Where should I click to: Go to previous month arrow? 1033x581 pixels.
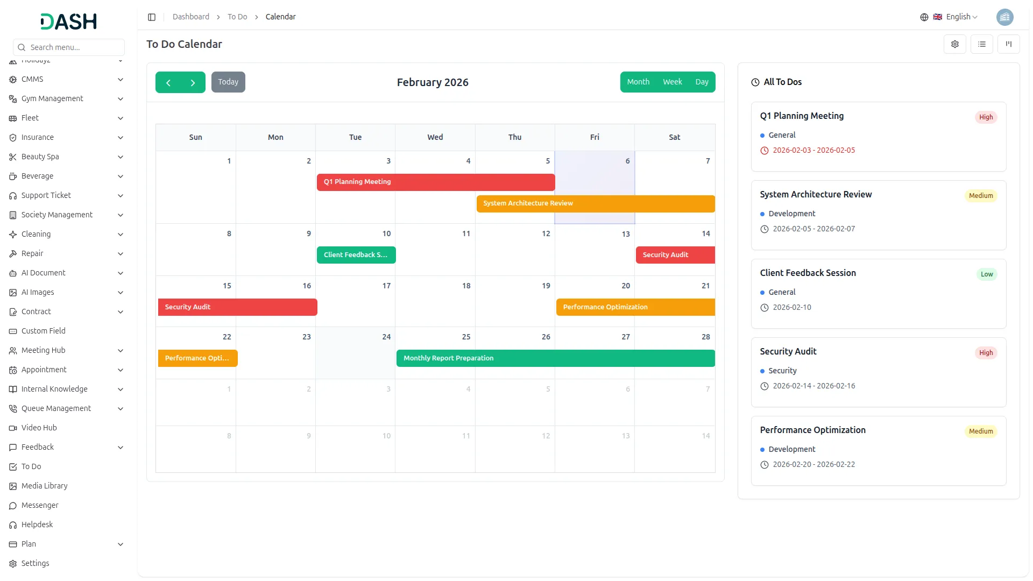click(168, 82)
